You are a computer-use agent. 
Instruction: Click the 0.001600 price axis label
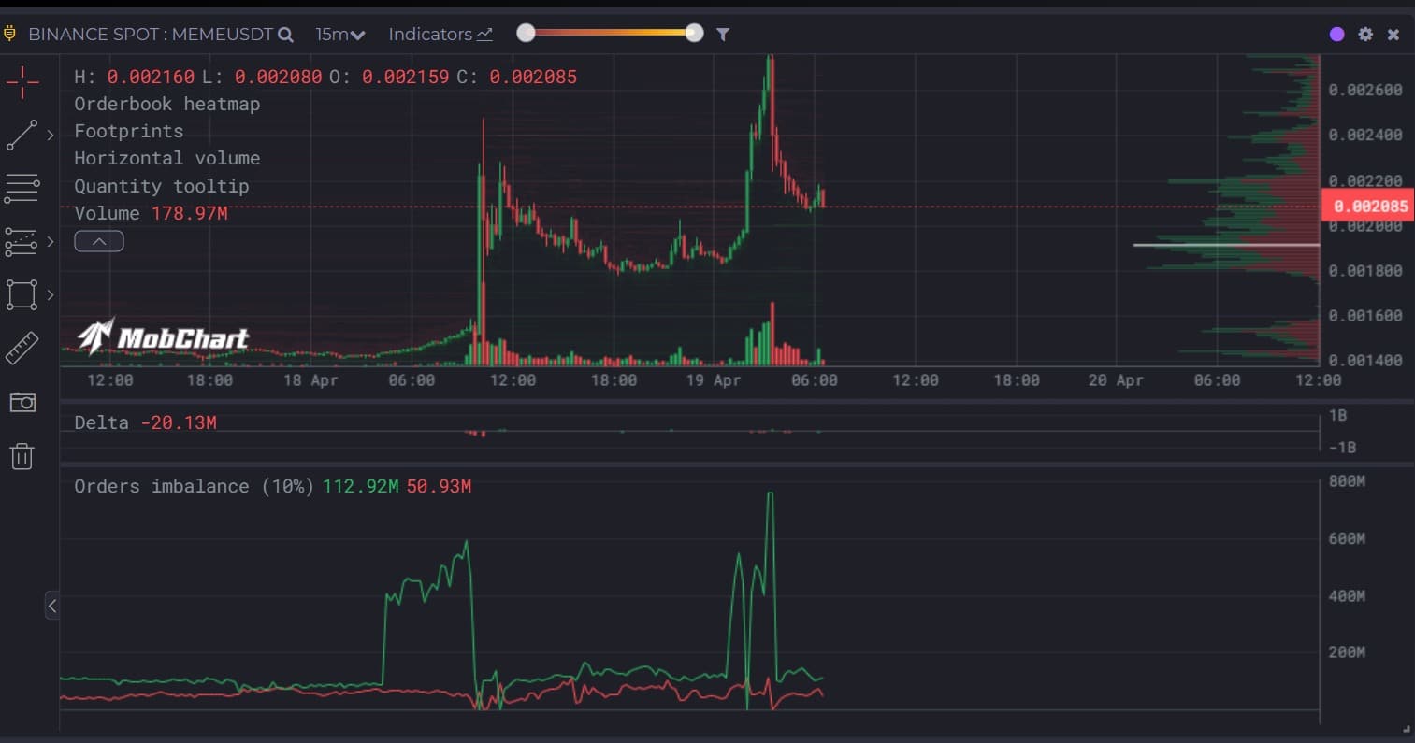click(1365, 316)
